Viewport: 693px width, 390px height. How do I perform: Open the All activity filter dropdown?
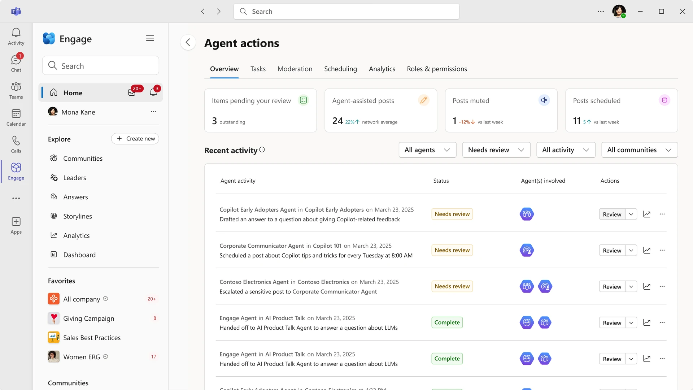566,150
